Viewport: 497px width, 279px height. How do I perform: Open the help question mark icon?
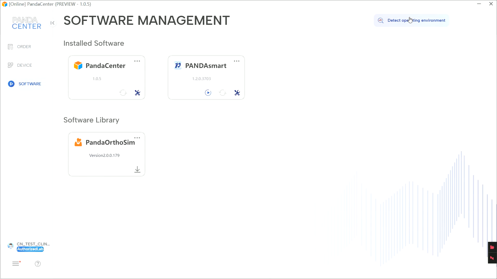point(38,264)
